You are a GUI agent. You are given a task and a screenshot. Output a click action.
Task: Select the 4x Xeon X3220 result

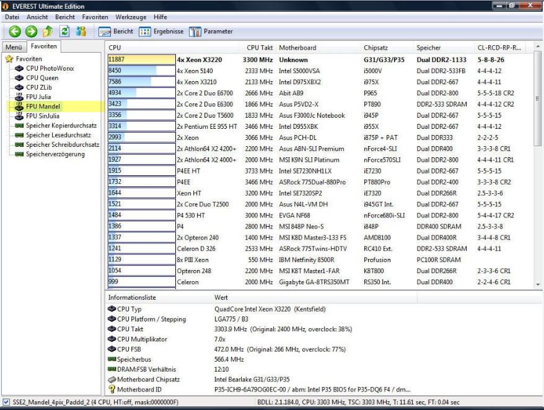200,59
